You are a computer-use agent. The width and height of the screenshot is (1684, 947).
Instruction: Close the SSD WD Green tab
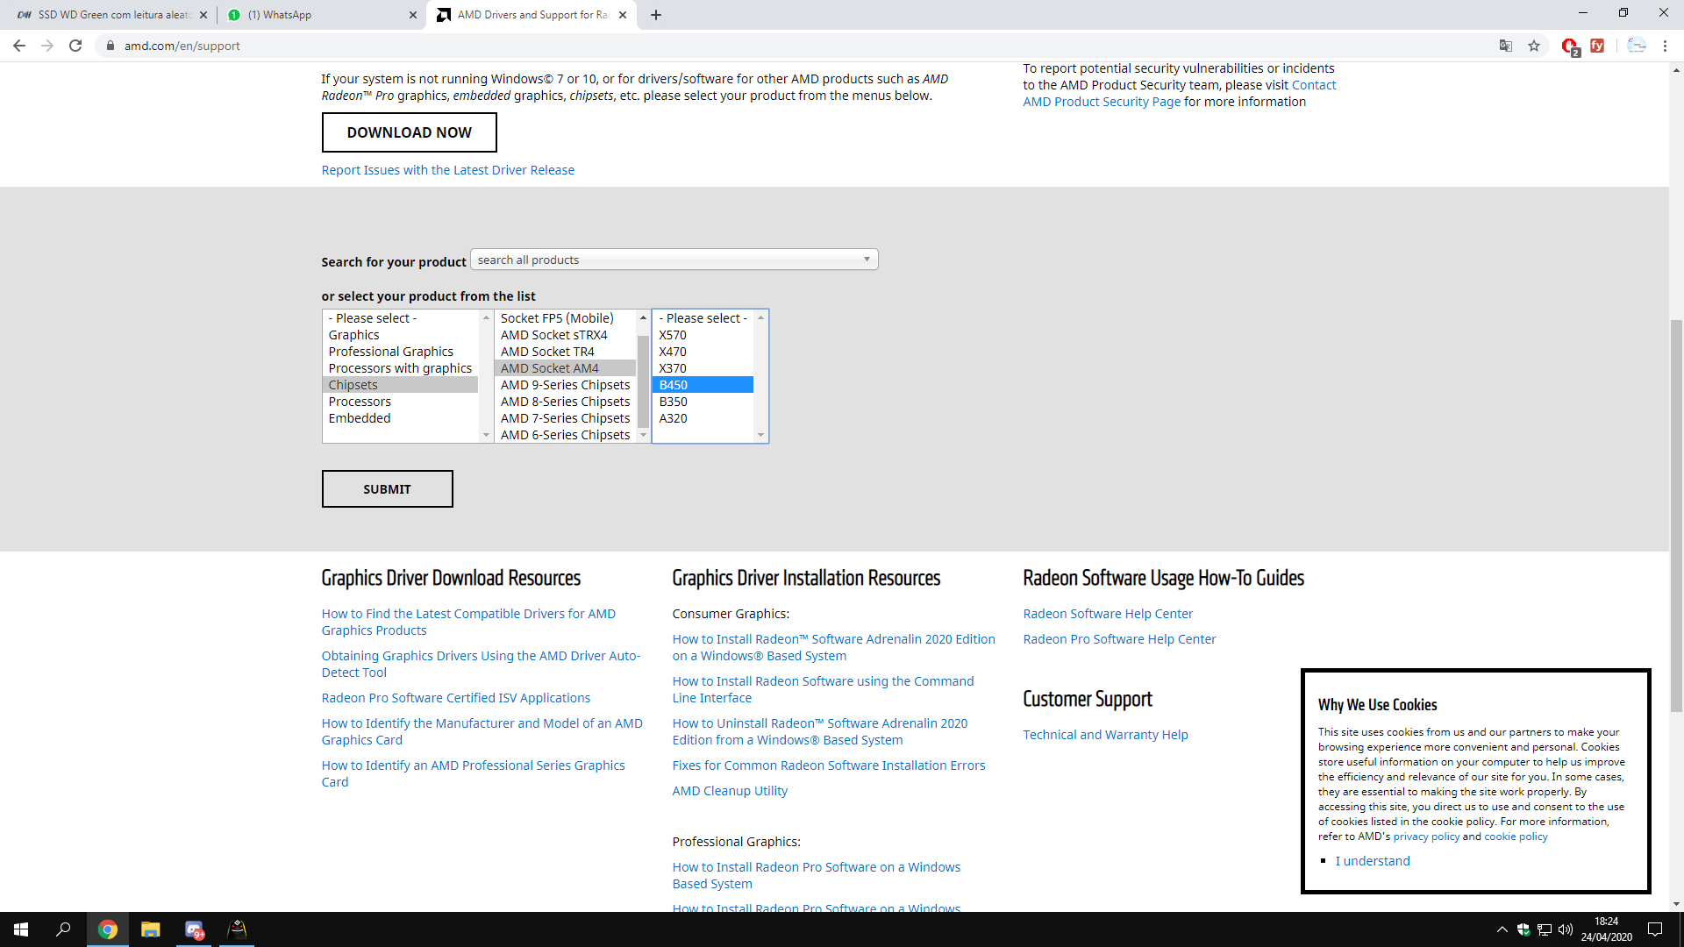tap(203, 15)
